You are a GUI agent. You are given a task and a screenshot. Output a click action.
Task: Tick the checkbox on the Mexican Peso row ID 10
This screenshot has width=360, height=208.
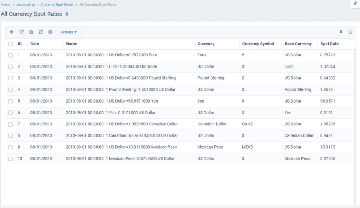[x=10, y=158]
